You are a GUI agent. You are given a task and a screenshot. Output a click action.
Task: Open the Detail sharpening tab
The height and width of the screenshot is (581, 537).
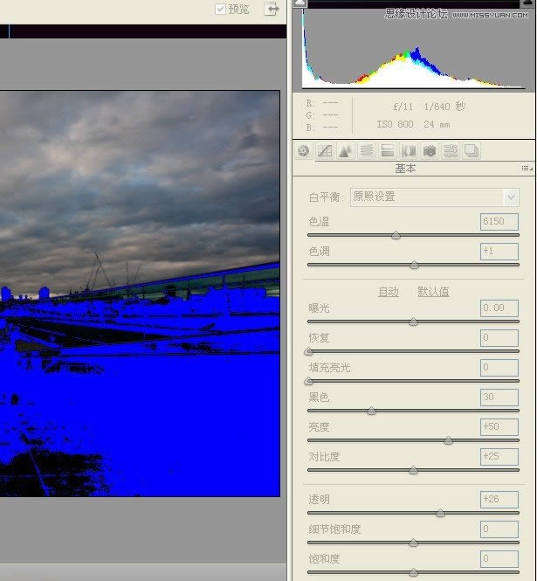click(346, 151)
